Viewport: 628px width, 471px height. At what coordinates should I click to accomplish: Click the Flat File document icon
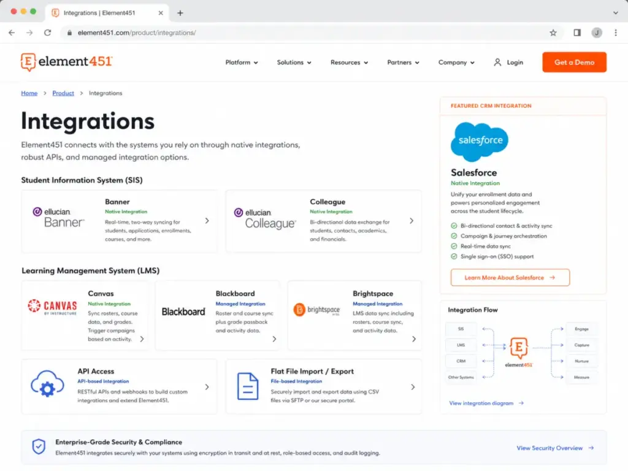pyautogui.click(x=248, y=386)
